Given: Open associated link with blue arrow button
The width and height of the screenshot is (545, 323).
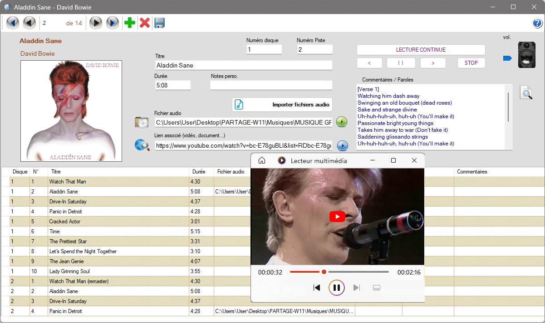Looking at the screenshot, I should click(x=342, y=145).
